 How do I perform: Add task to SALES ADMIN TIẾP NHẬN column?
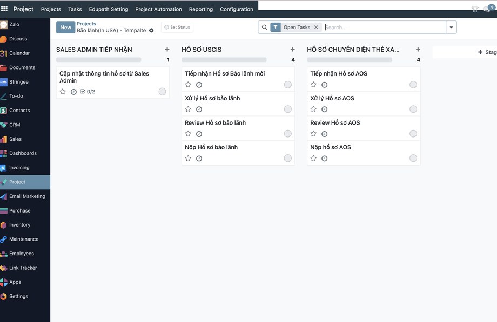pyautogui.click(x=167, y=50)
